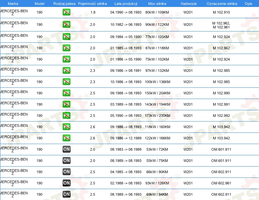The width and height of the screenshot is (259, 200).
Task: Click the ON diesel icon for 69kW / 94KM
Action: point(66,194)
